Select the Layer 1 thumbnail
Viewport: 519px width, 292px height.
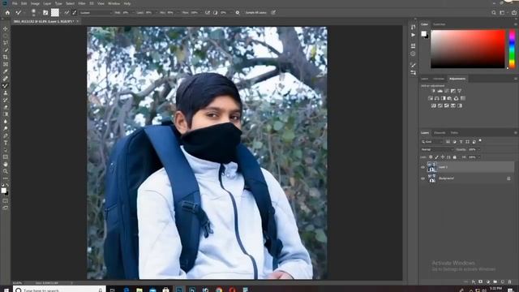coord(432,168)
